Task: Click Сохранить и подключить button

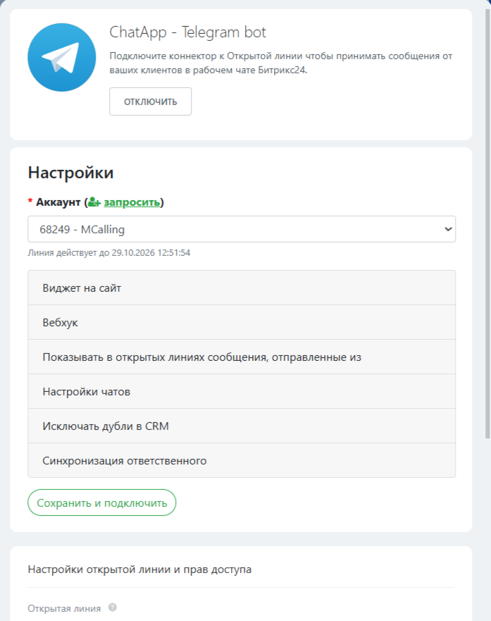Action: (x=101, y=503)
